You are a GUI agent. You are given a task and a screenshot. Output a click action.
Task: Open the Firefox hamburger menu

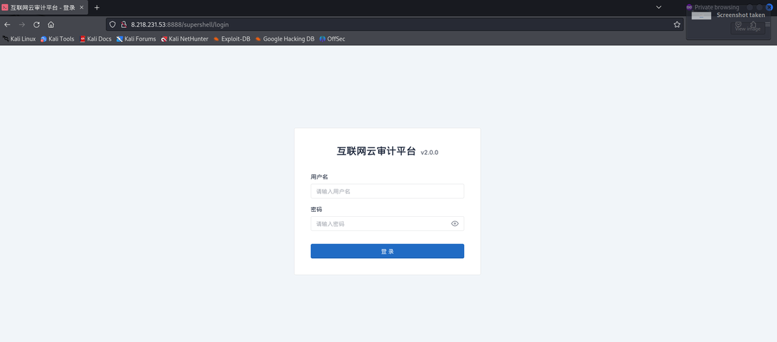pos(768,24)
